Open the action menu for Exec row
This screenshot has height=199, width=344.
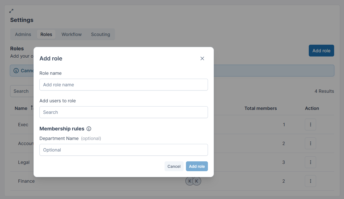point(310,125)
